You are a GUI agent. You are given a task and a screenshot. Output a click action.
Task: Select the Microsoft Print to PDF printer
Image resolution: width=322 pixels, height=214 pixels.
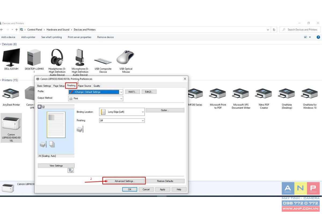[218, 98]
